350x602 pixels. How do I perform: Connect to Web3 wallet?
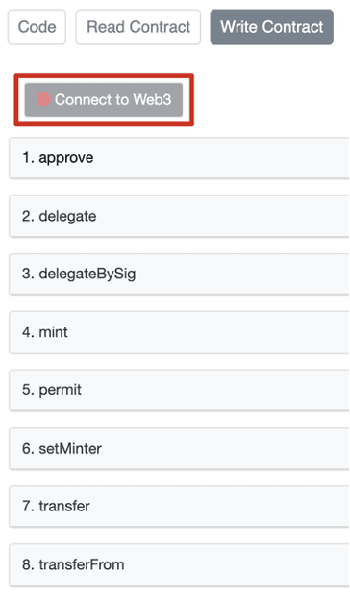(x=104, y=99)
